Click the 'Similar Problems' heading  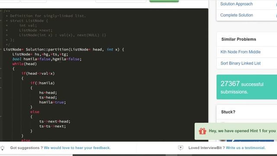click(x=238, y=39)
